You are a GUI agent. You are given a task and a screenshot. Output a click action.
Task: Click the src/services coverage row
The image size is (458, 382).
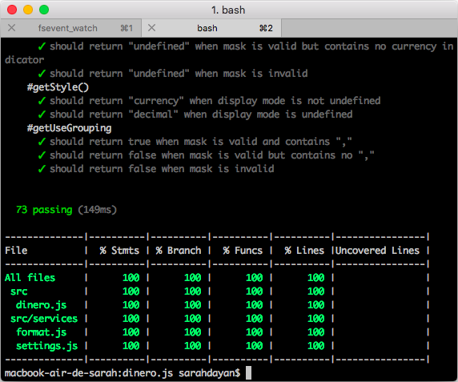tap(216, 319)
